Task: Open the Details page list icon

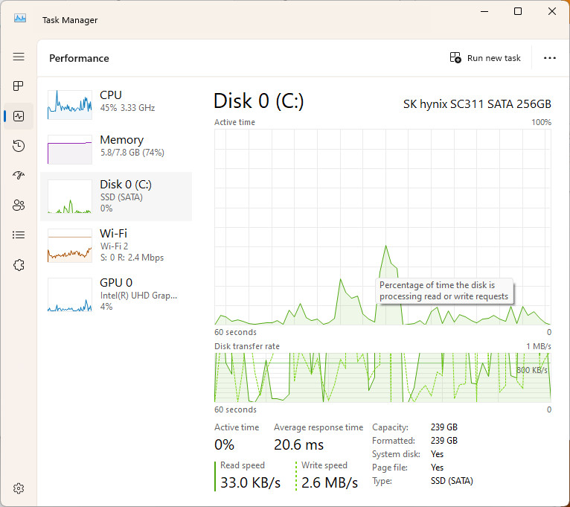Action: point(19,235)
